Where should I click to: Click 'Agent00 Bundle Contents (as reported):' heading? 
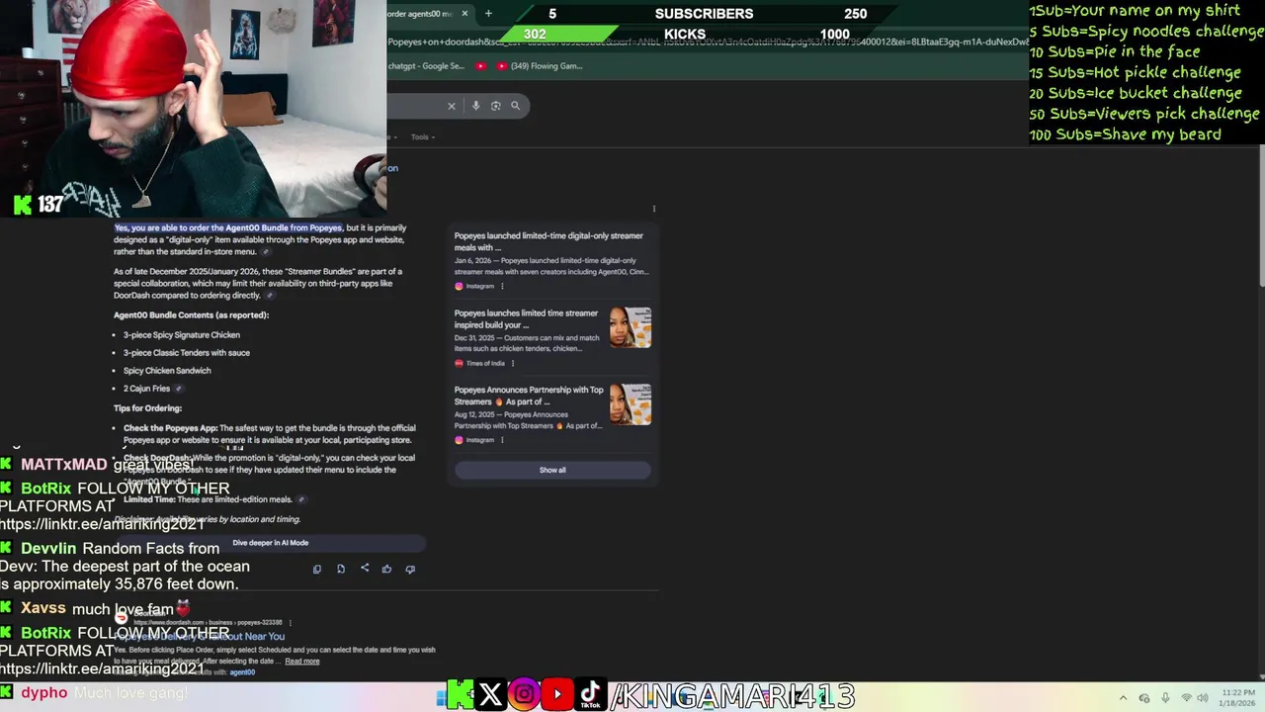pyautogui.click(x=191, y=315)
